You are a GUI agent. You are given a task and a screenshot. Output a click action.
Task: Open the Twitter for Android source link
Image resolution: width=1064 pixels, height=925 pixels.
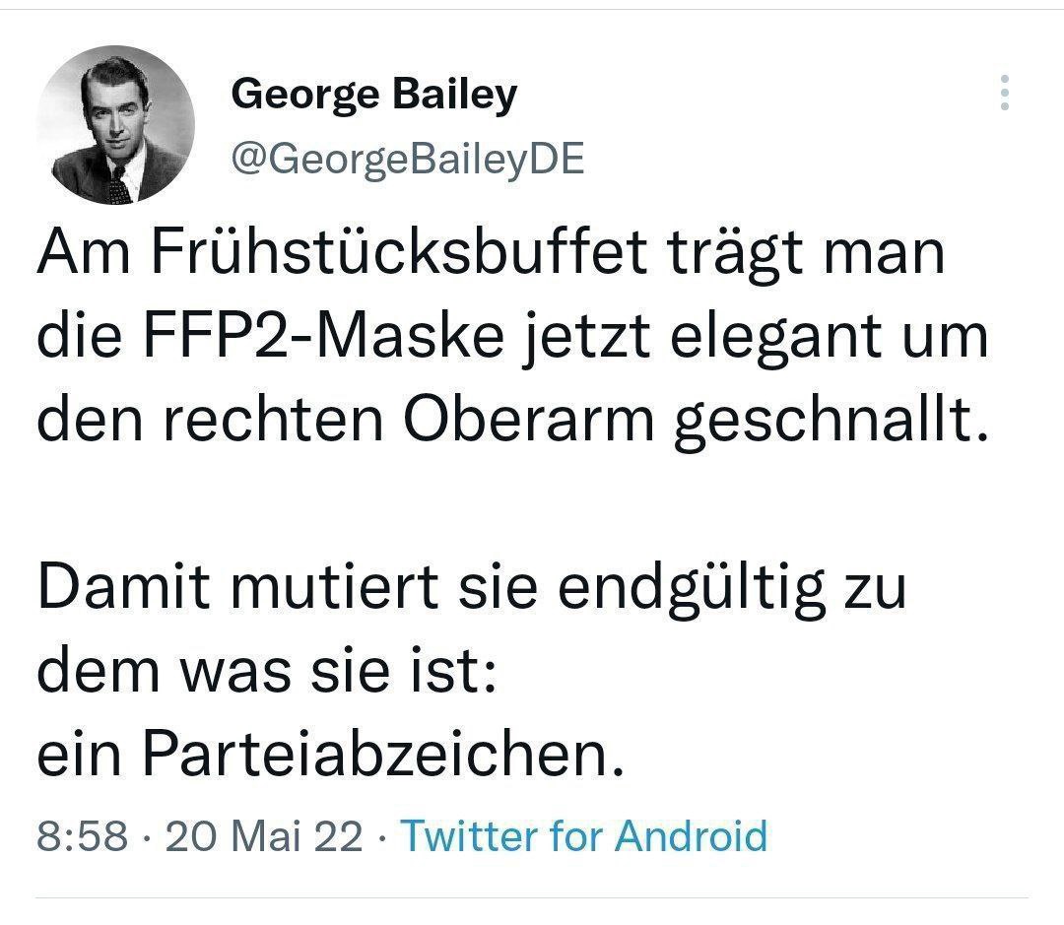click(x=584, y=836)
